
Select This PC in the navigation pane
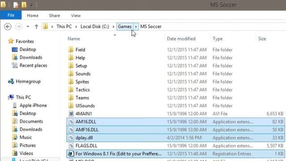(23, 97)
